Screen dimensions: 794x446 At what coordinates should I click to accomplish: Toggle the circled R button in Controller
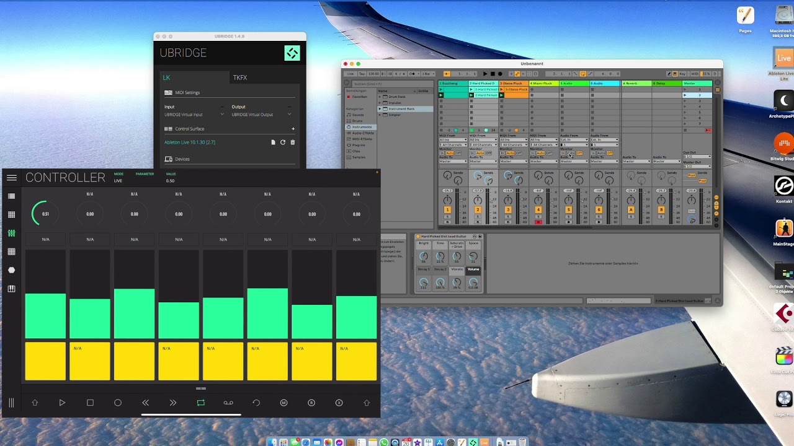(311, 403)
